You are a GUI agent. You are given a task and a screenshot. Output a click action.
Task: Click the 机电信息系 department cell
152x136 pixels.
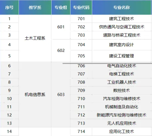[x=35, y=94]
